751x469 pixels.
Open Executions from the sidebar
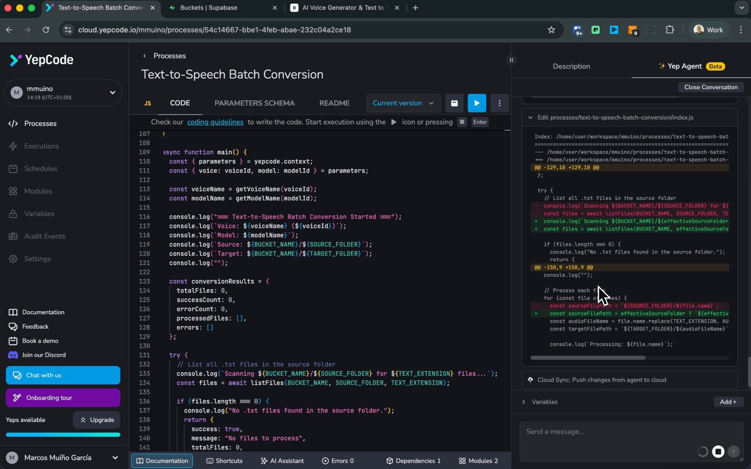point(41,146)
